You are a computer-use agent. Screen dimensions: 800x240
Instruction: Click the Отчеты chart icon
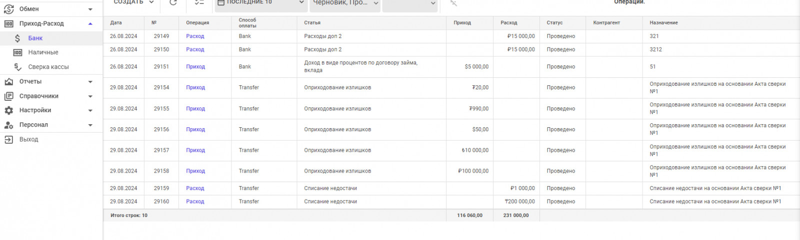[x=9, y=81]
